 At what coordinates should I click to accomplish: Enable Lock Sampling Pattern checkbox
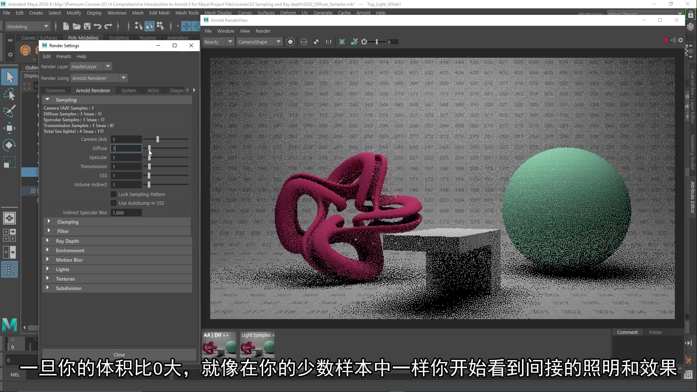tap(114, 194)
